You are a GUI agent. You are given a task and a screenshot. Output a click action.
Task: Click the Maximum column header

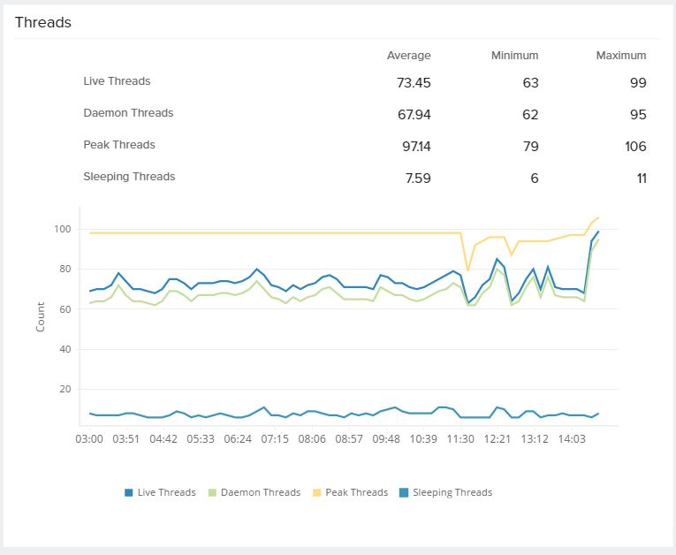tap(620, 56)
